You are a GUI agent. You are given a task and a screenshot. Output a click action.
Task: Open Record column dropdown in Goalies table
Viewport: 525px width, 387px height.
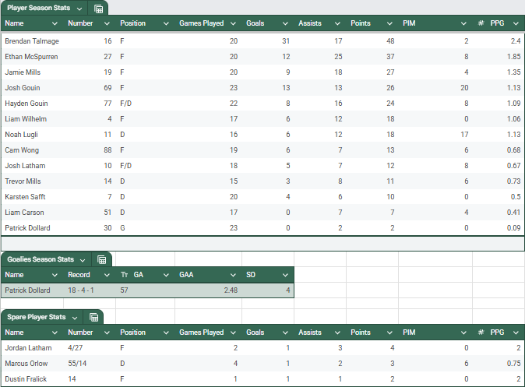(107, 275)
